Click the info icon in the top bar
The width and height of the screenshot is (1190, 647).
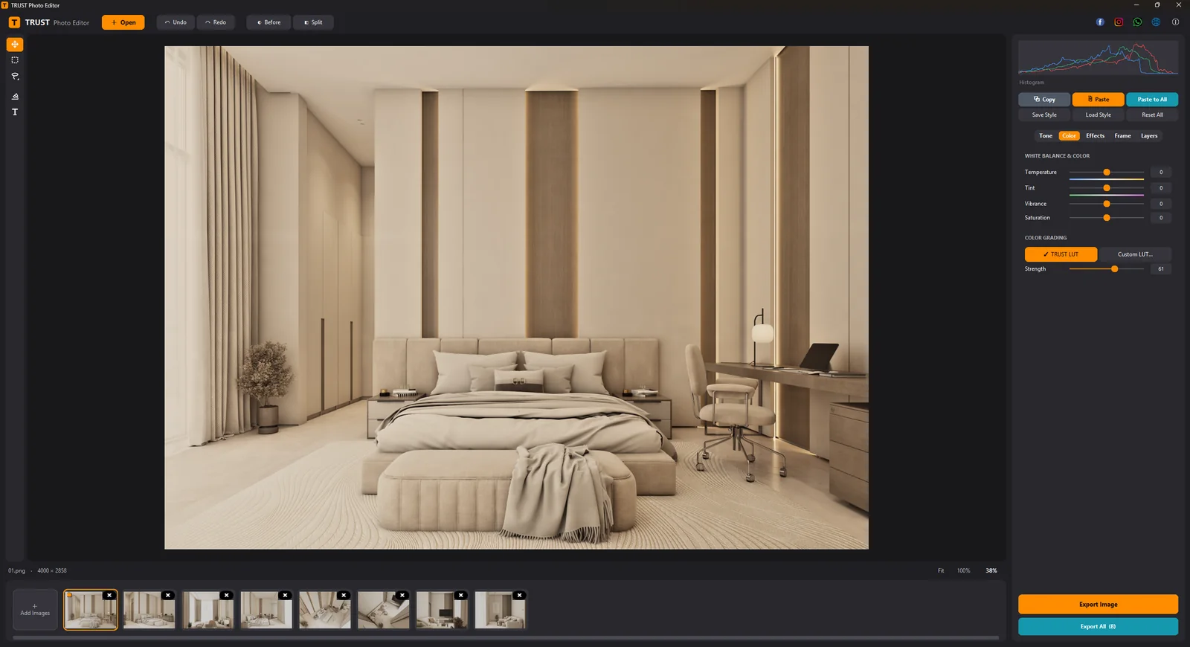tap(1175, 22)
